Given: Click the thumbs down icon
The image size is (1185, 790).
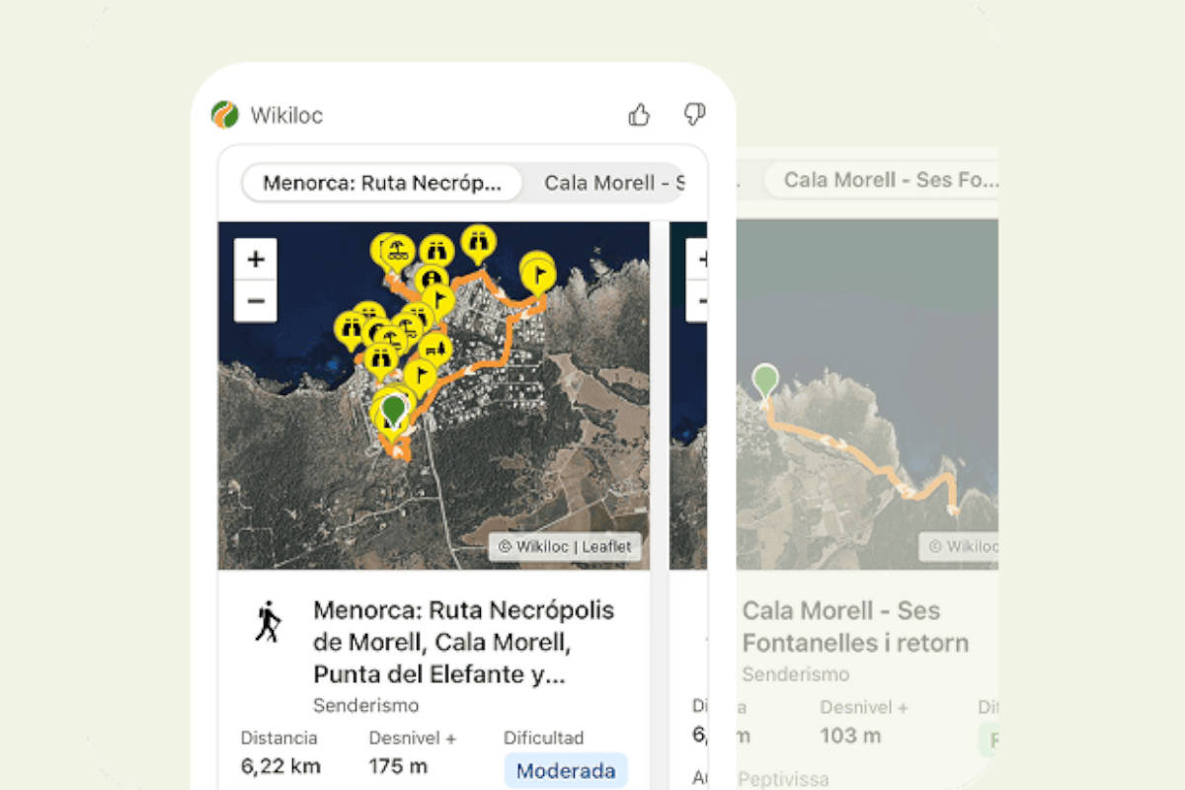Looking at the screenshot, I should tap(694, 116).
